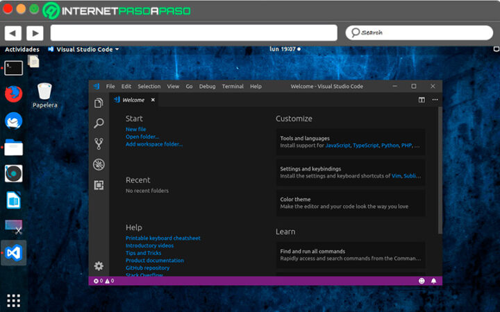Open the Source Control view icon
Screen dimensions: 500x312
99,144
